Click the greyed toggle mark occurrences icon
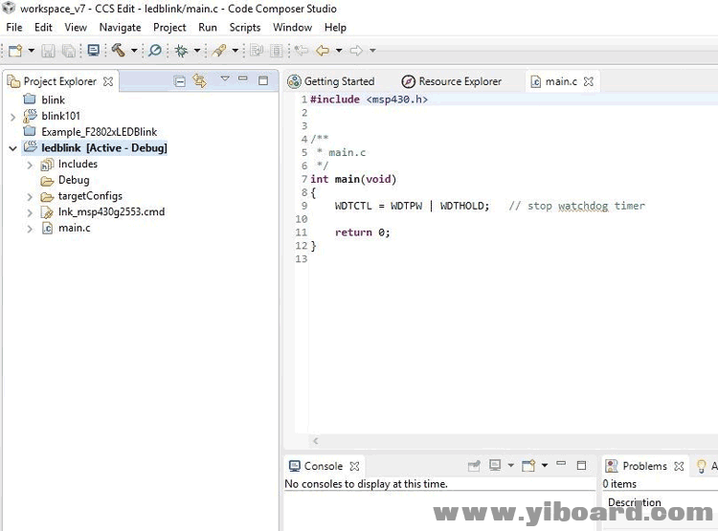Viewport: 718px width, 531px height. tap(257, 50)
